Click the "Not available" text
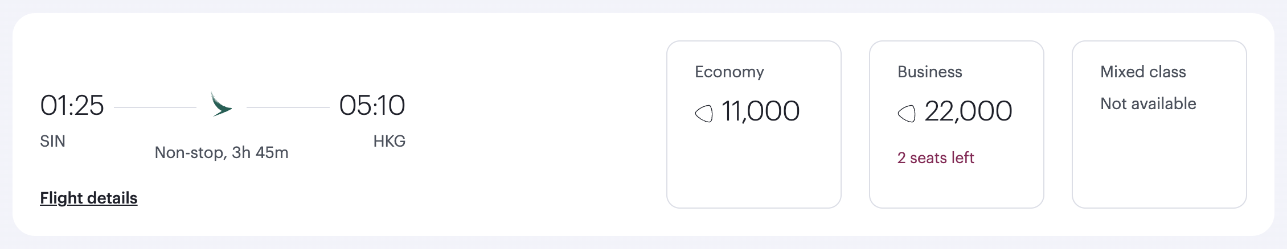The image size is (1287, 249). (x=1148, y=103)
